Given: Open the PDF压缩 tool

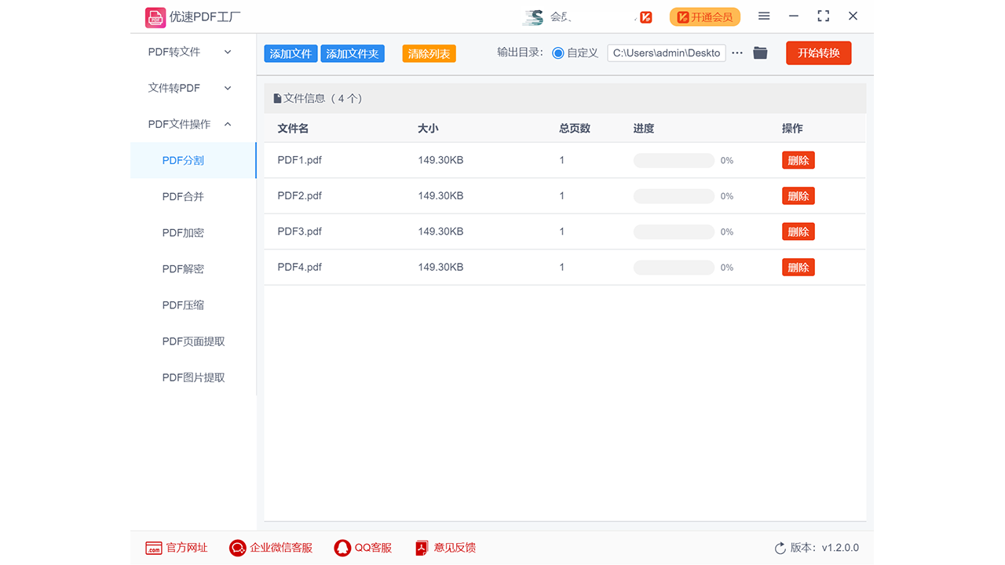Looking at the screenshot, I should pyautogui.click(x=181, y=304).
